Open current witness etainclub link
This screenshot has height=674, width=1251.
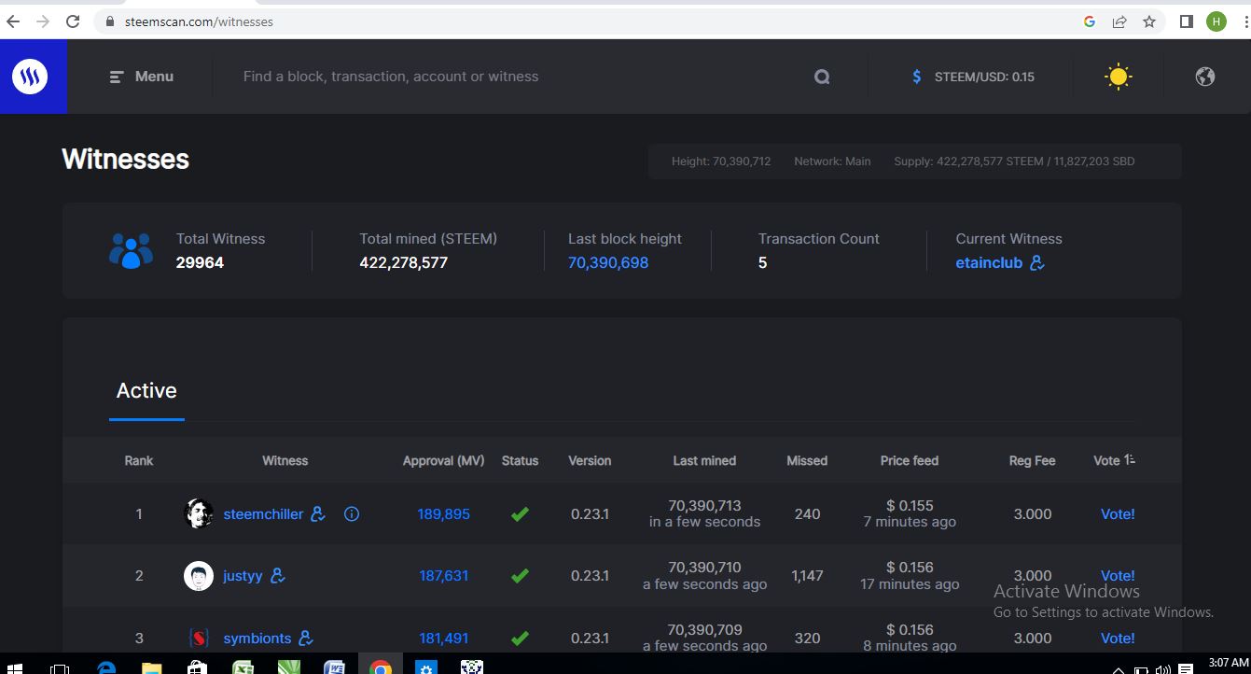pyautogui.click(x=989, y=262)
